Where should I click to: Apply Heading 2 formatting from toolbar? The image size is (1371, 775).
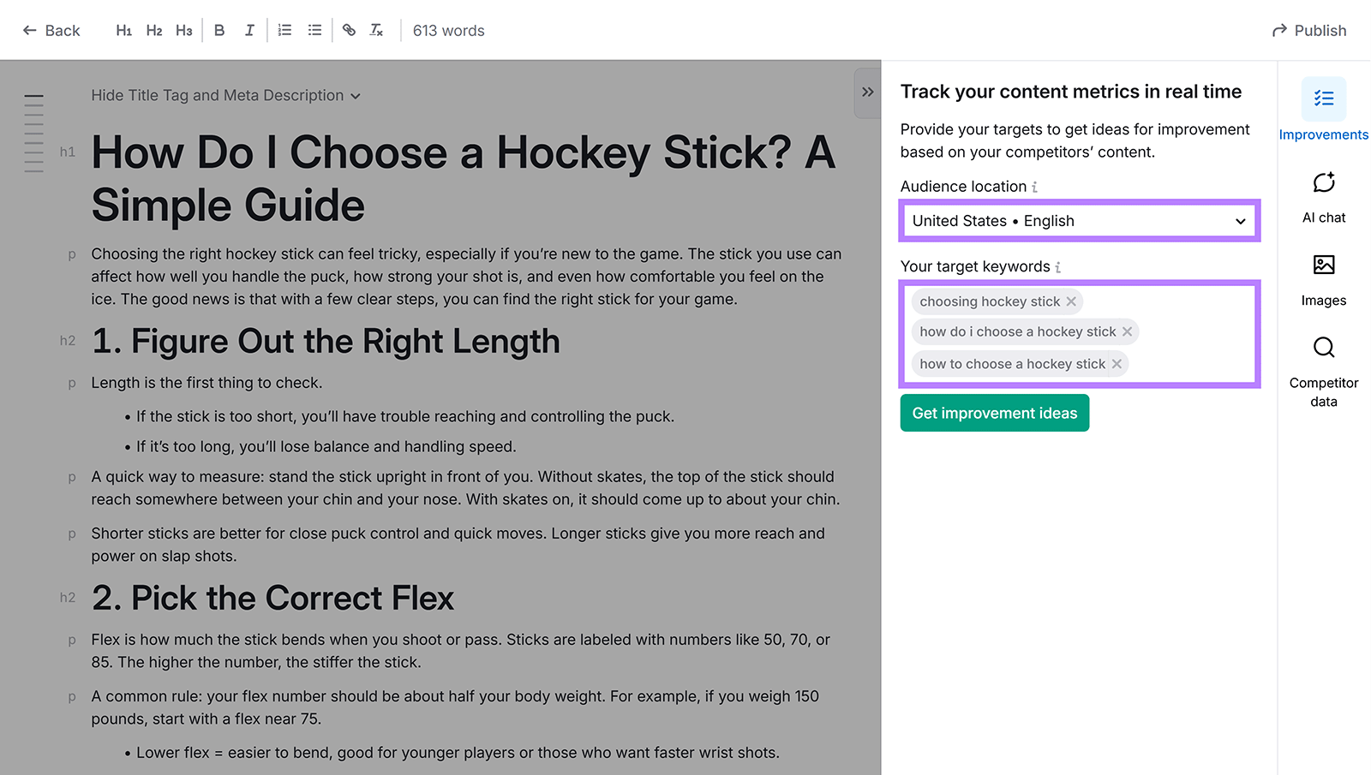point(153,29)
